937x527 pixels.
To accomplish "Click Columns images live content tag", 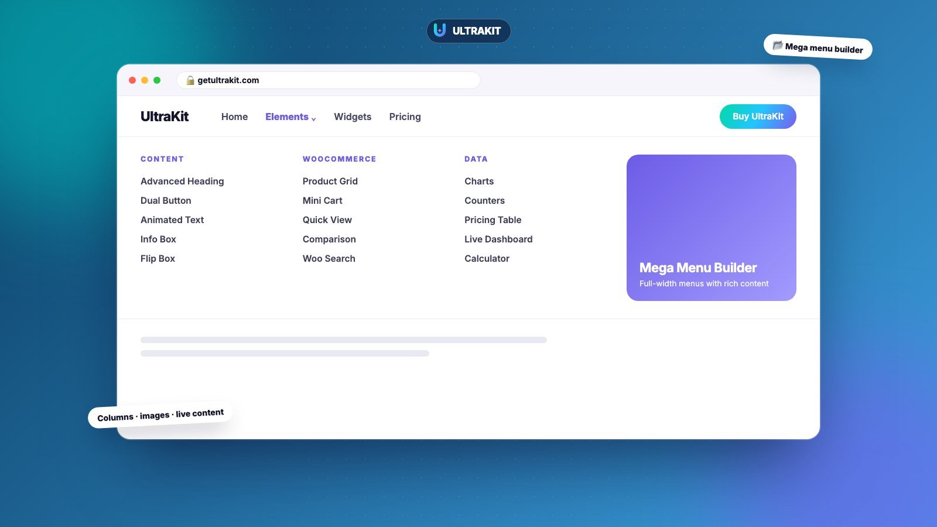I will [160, 415].
